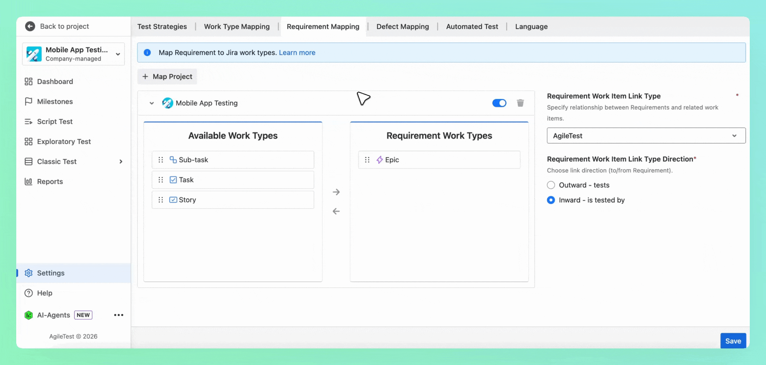The width and height of the screenshot is (766, 365).
Task: Click the Back to project arrow icon
Action: (x=30, y=26)
